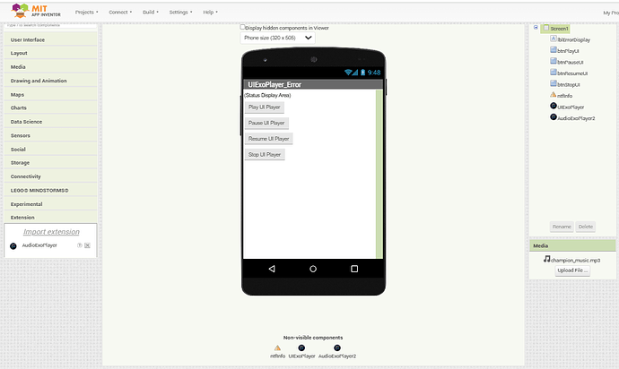619x369 pixels.
Task: Click the AudioExoPlayer extension icon in the palette
Action: tap(13, 246)
